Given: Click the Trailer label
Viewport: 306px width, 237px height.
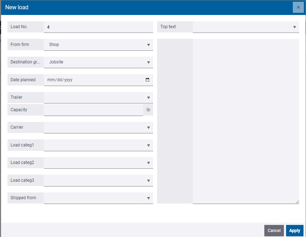Looking at the screenshot, I should (16, 97).
